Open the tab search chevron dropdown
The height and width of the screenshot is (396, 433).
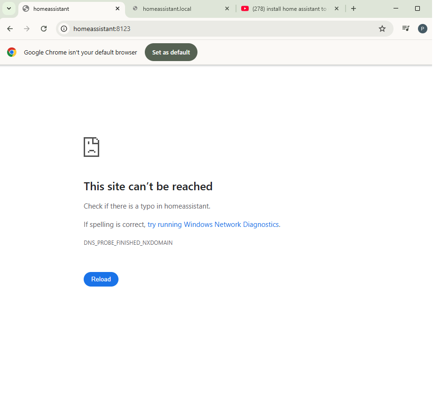(x=8, y=8)
